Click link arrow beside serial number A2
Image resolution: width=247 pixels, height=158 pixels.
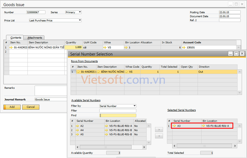coord(78,126)
